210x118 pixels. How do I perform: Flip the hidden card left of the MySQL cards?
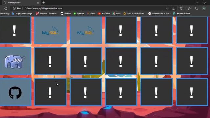(x=15, y=30)
